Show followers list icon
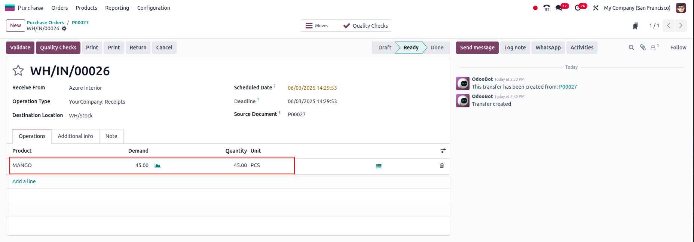Viewport: 694px width, 242px height. (x=655, y=48)
